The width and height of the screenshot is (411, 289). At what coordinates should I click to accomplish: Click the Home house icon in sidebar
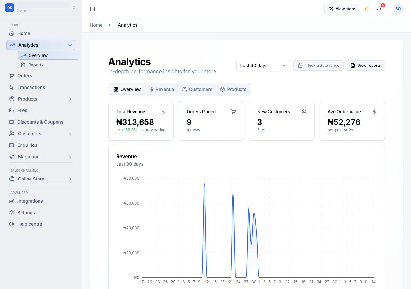tap(12, 33)
